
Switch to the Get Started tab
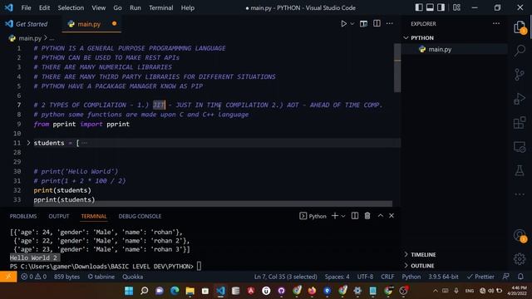[27, 24]
